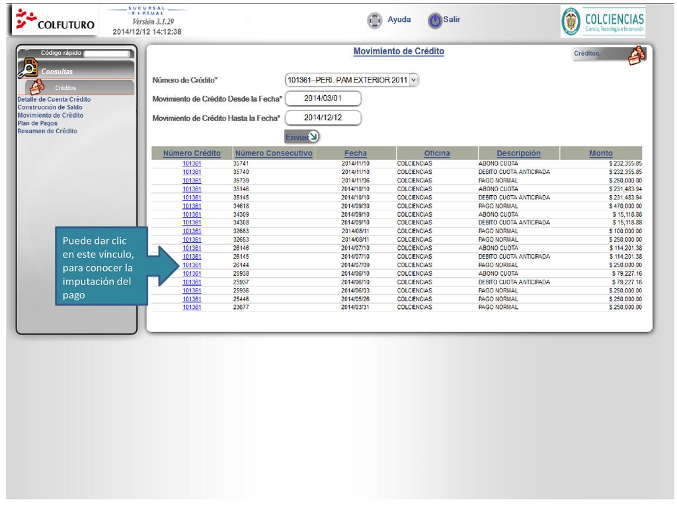Image resolution: width=677 pixels, height=508 pixels.
Task: Open credit link 101361 for consecutive 35740
Action: point(192,172)
